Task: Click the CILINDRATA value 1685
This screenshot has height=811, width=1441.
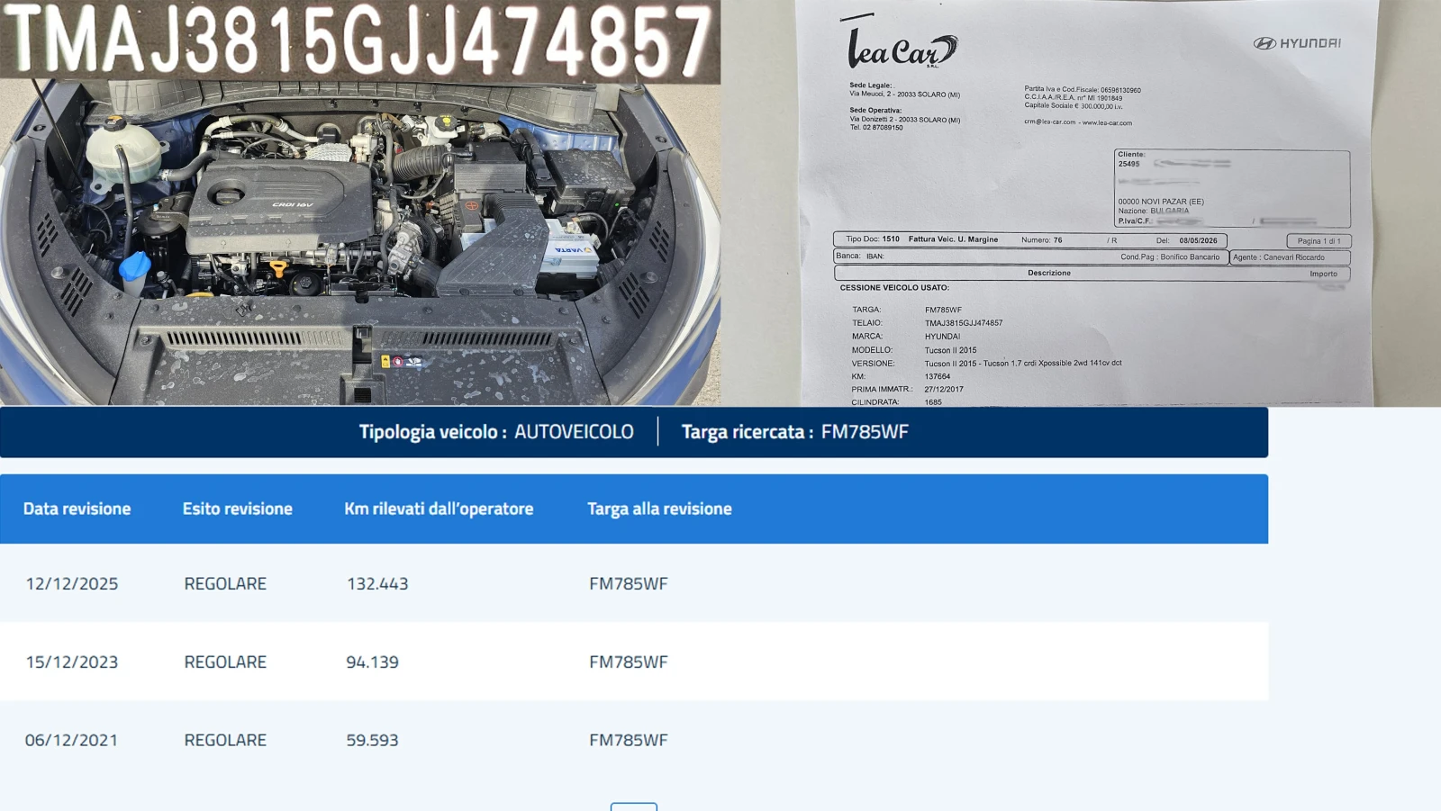Action: tap(933, 401)
